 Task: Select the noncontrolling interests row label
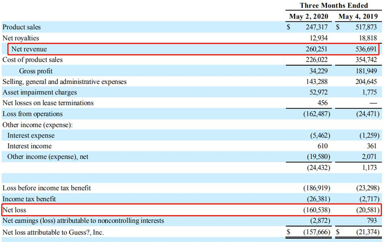pos(83,221)
